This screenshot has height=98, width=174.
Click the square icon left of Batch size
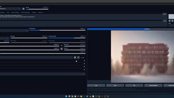(62, 49)
